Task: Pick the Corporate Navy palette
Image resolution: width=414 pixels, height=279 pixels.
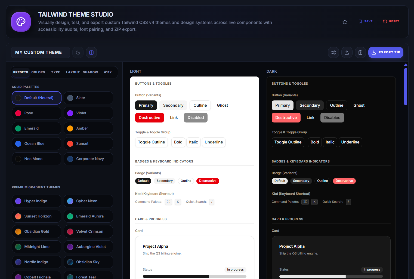Action: [x=88, y=159]
